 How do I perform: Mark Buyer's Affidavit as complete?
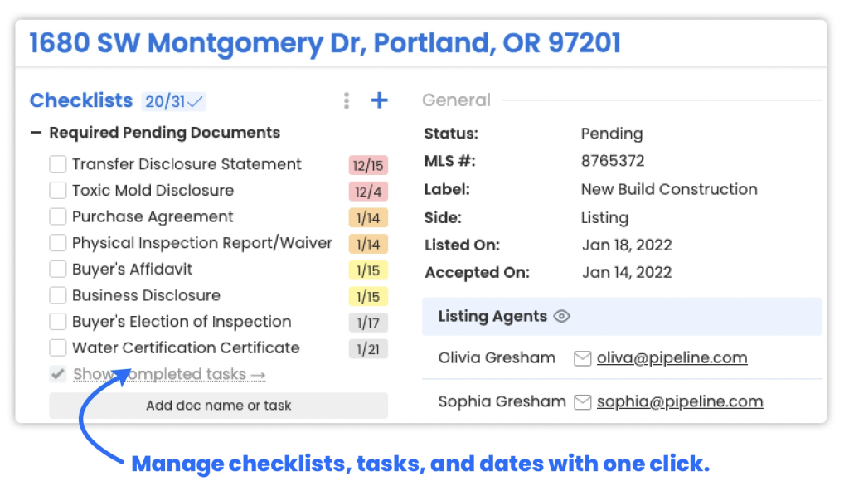[x=58, y=270]
